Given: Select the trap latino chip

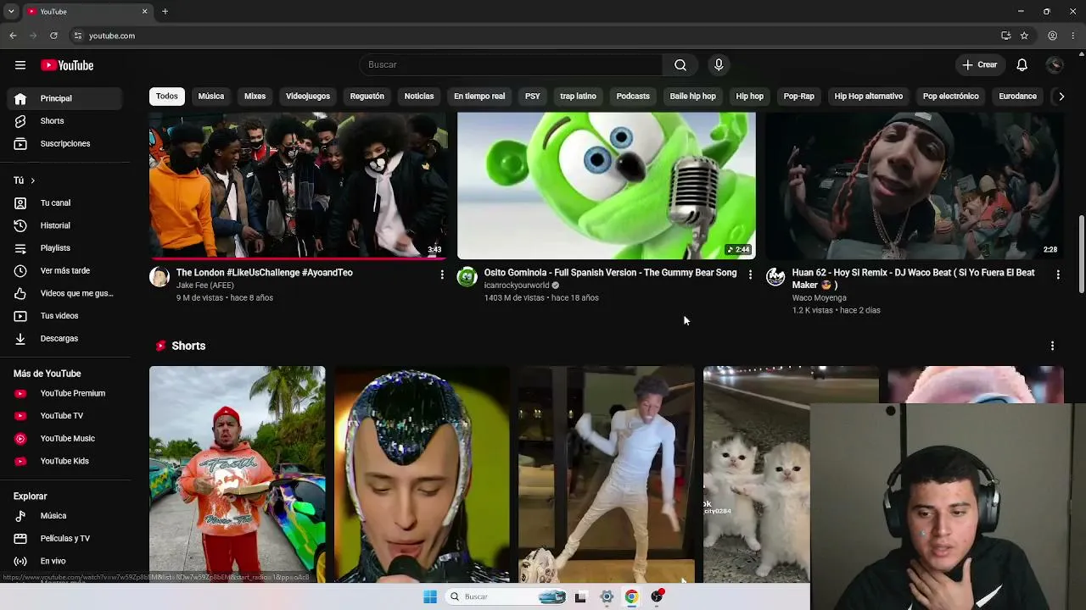Looking at the screenshot, I should click(579, 97).
